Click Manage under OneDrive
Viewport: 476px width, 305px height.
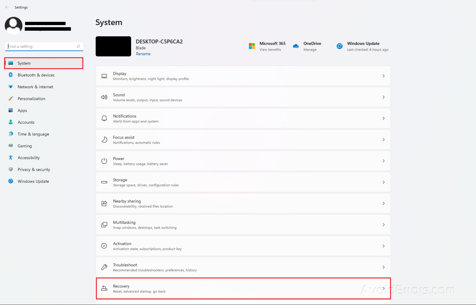click(x=310, y=50)
